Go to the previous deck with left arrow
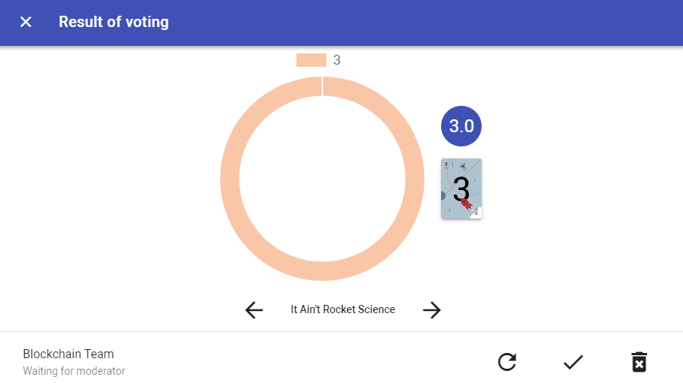 click(254, 310)
